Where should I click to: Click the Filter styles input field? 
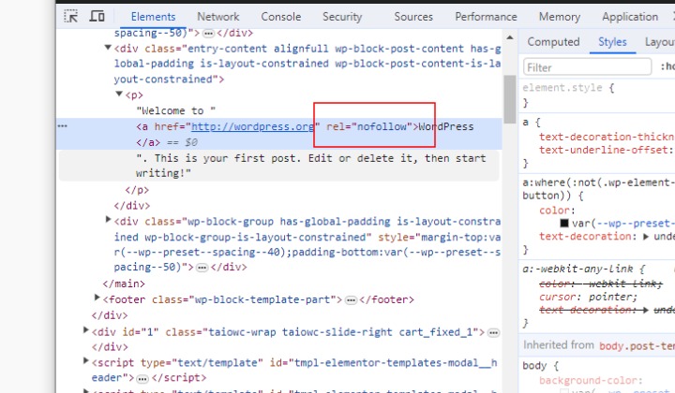click(x=587, y=67)
